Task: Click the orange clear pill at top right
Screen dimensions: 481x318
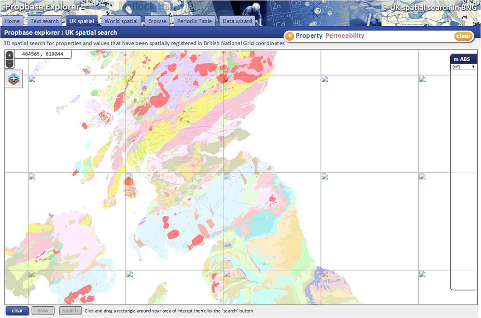Action: click(x=463, y=36)
